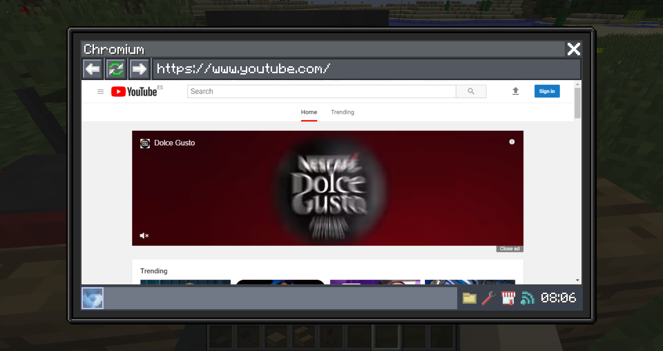Open the app store tray icon

coord(508,298)
